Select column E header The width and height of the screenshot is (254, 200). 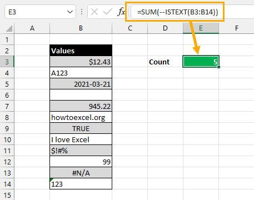click(x=201, y=28)
